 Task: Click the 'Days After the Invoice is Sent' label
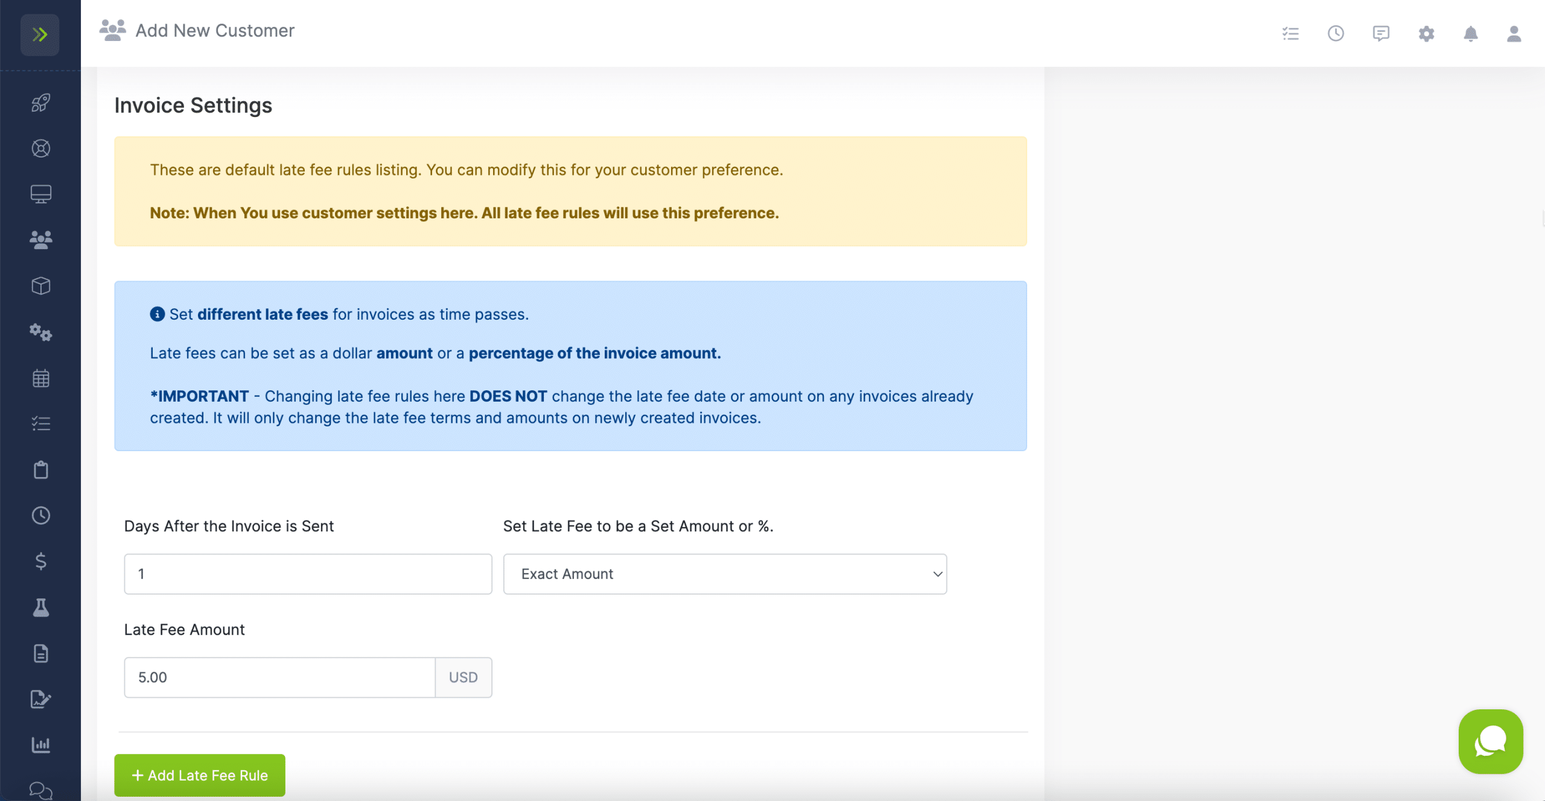coord(229,526)
